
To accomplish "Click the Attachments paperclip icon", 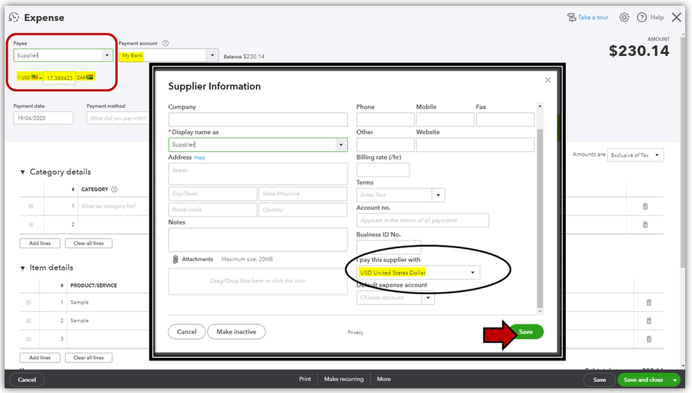I will pyautogui.click(x=175, y=259).
